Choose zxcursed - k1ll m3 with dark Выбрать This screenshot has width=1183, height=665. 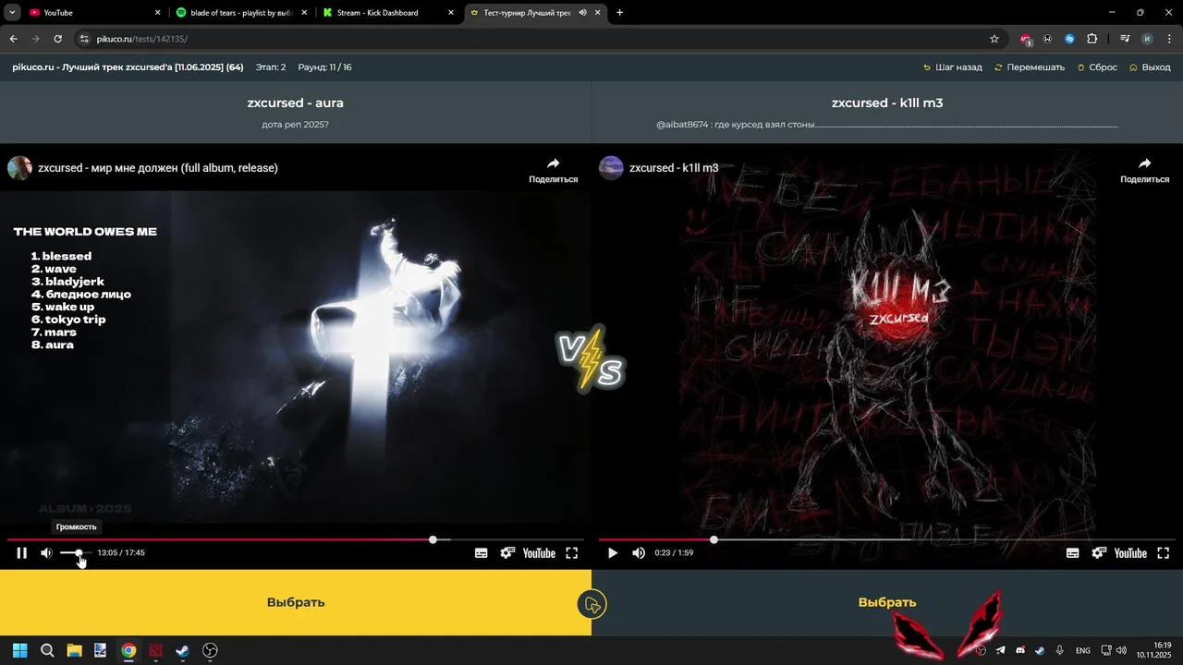[x=887, y=602]
